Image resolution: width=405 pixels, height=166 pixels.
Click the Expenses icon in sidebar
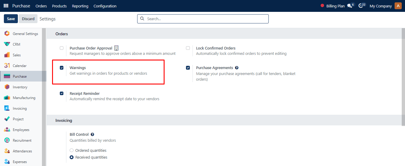pos(7,162)
